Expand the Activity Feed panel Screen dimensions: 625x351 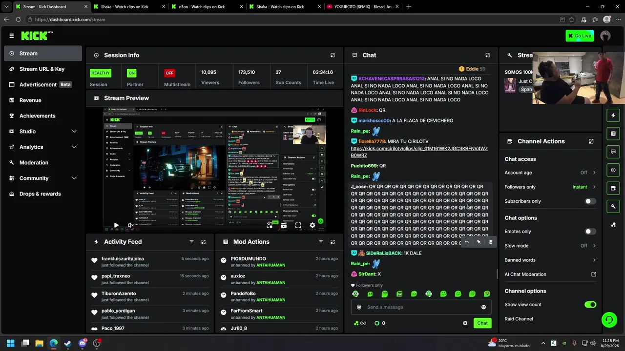[x=204, y=242]
